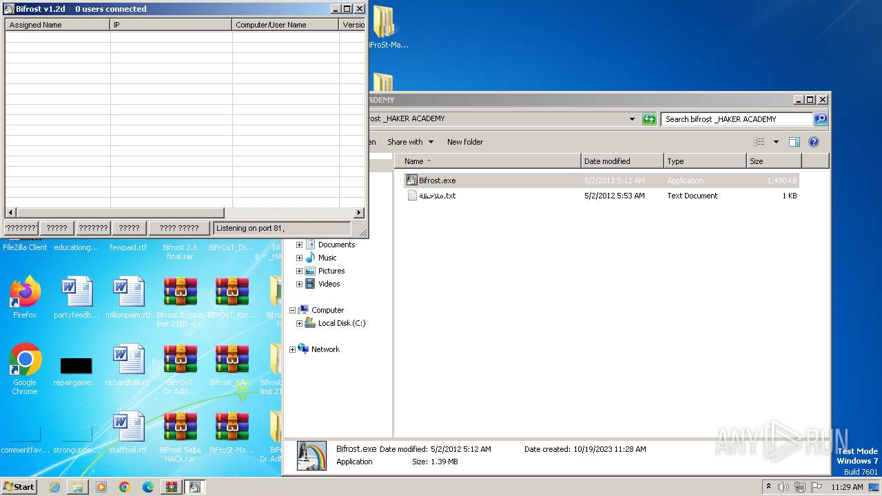882x496 pixels.
Task: Select Bifrost Bypass limit 2100 archive
Action: coord(181,302)
